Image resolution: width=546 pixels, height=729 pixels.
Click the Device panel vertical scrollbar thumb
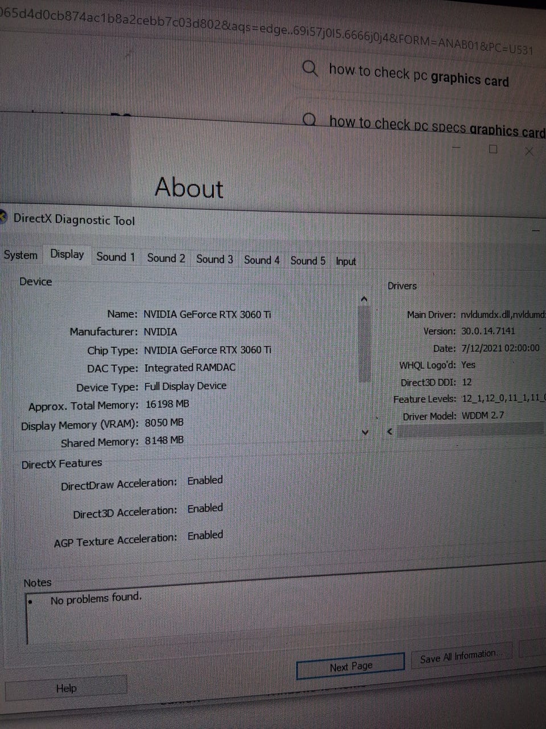point(365,343)
